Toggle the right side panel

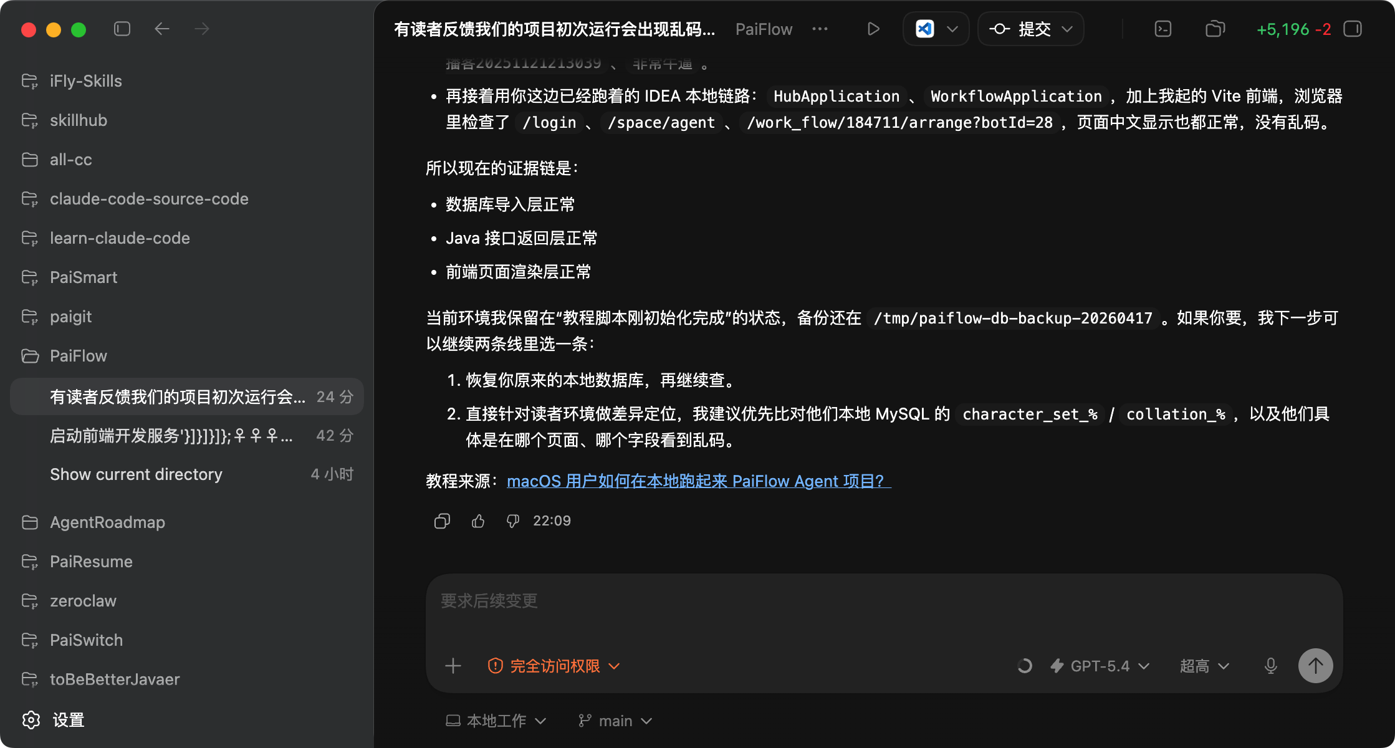pos(1353,29)
